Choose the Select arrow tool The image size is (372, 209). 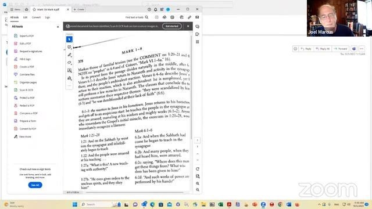tap(69, 39)
